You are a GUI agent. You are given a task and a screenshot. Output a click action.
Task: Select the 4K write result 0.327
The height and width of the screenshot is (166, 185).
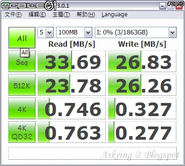(x=142, y=108)
